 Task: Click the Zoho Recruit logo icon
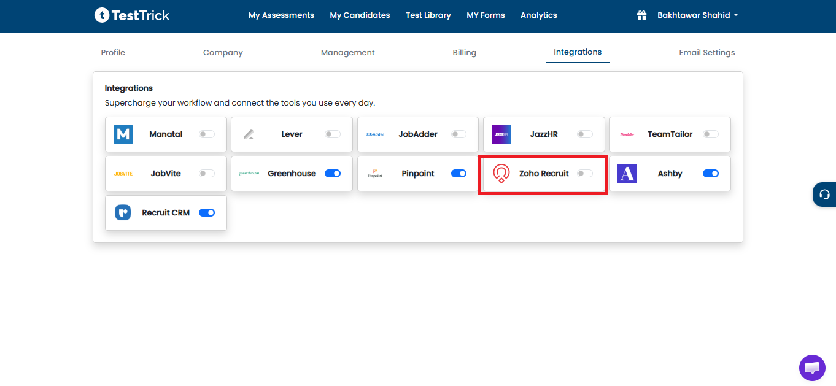pyautogui.click(x=501, y=174)
